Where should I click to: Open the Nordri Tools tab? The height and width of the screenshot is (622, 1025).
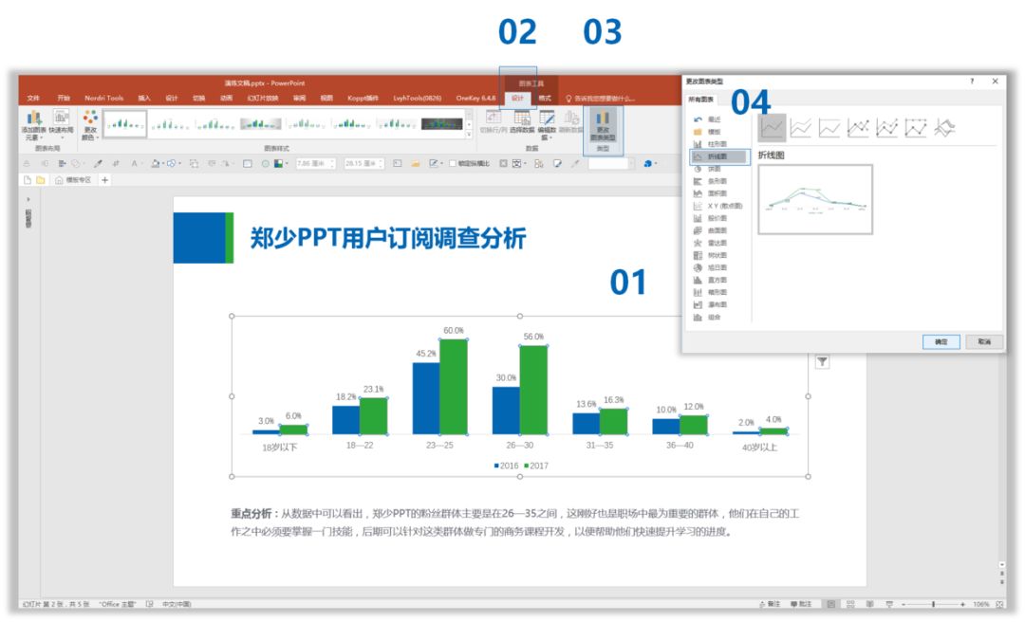(x=104, y=99)
